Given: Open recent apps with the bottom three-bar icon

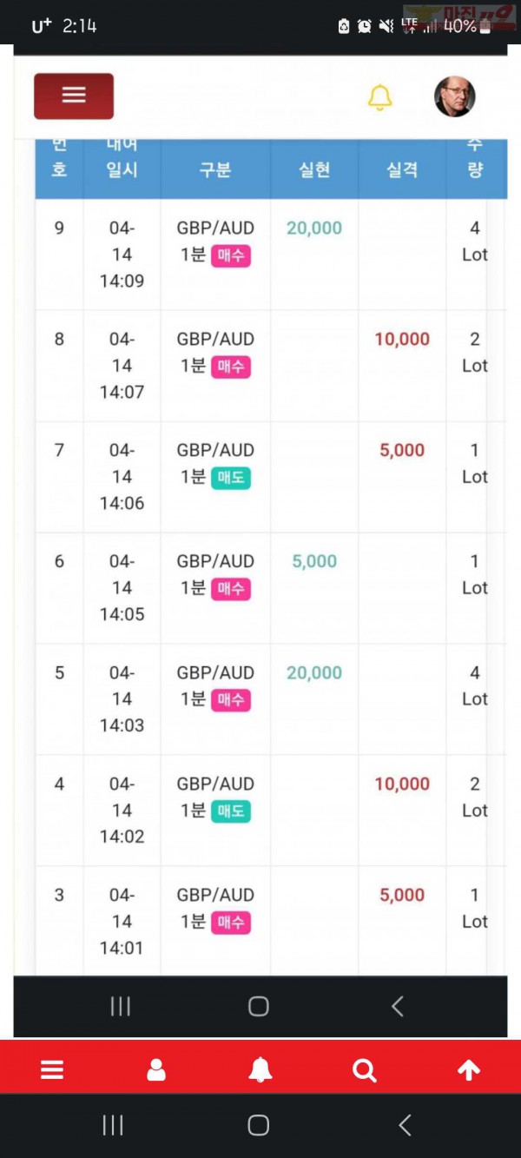Looking at the screenshot, I should (x=113, y=1125).
